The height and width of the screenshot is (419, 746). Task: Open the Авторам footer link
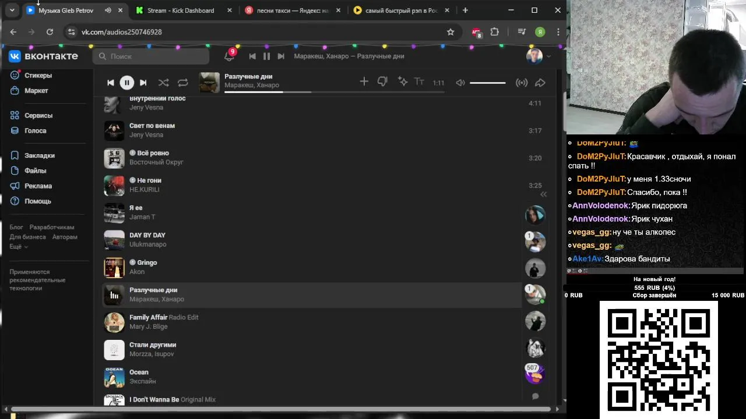click(65, 237)
